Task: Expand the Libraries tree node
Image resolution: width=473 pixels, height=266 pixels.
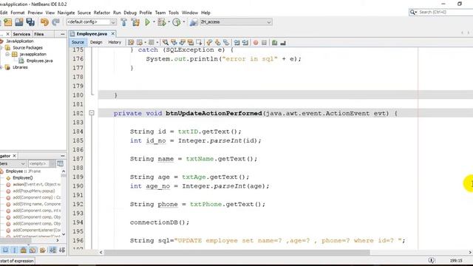Action: 1,67
